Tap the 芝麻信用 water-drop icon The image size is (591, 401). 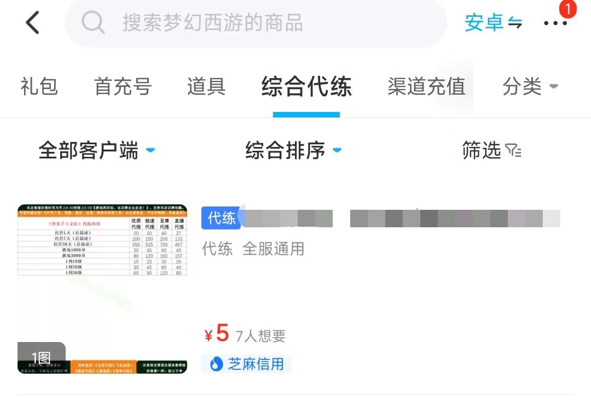coord(216,364)
